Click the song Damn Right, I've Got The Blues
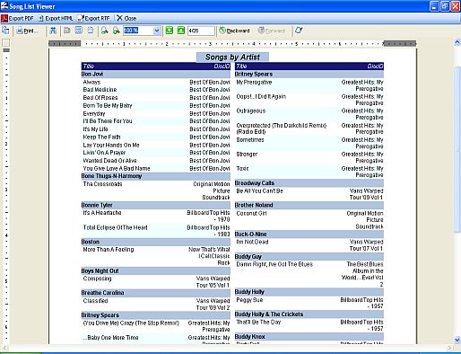Viewport: 461px width, 354px height. click(x=274, y=264)
